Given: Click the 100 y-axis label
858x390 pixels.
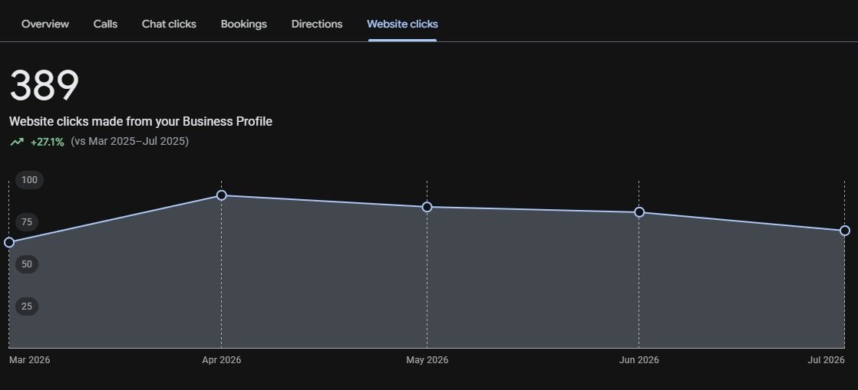Looking at the screenshot, I should click(30, 180).
